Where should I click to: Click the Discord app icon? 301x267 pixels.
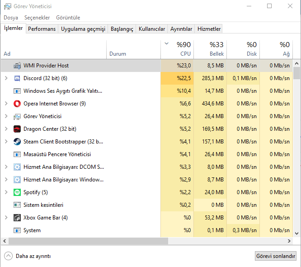tap(17, 78)
